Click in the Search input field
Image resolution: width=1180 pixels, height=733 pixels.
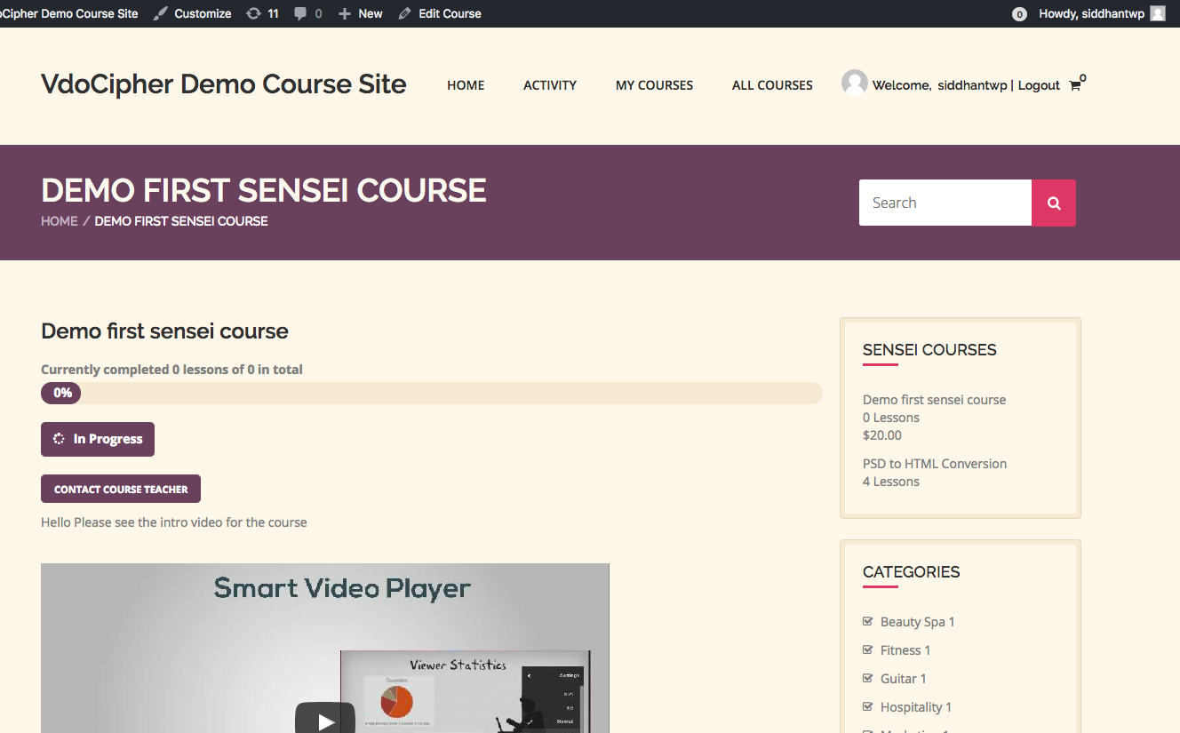point(945,203)
